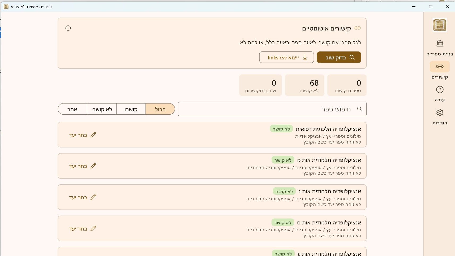Click the chain-link icon beside קישורים אוטומטיים title
This screenshot has height=256, width=455.
pos(358,28)
